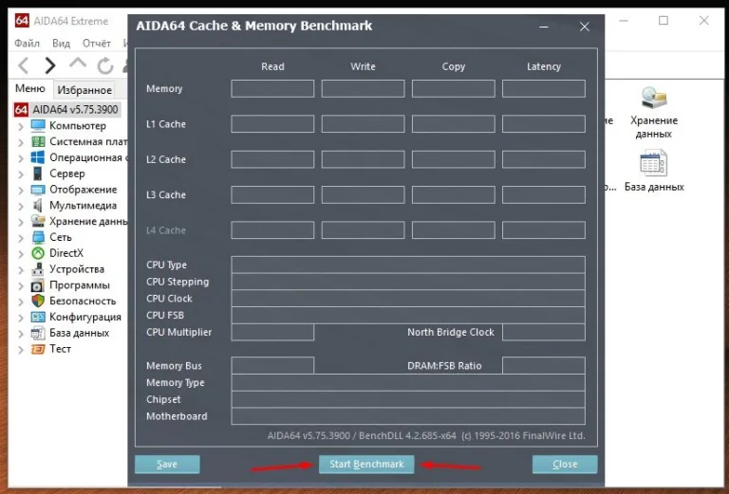Viewport: 729px width, 494px height.
Task: Switch to the Избранное tab
Action: (x=84, y=90)
